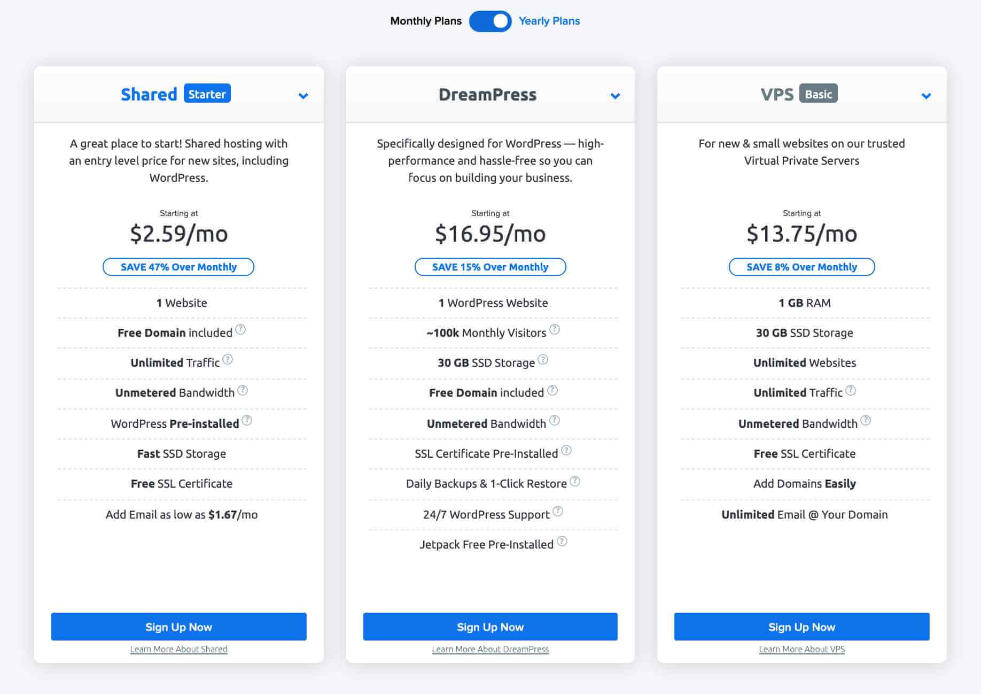Image resolution: width=981 pixels, height=694 pixels.
Task: Click Sign Up Now for Shared plan
Action: click(178, 627)
